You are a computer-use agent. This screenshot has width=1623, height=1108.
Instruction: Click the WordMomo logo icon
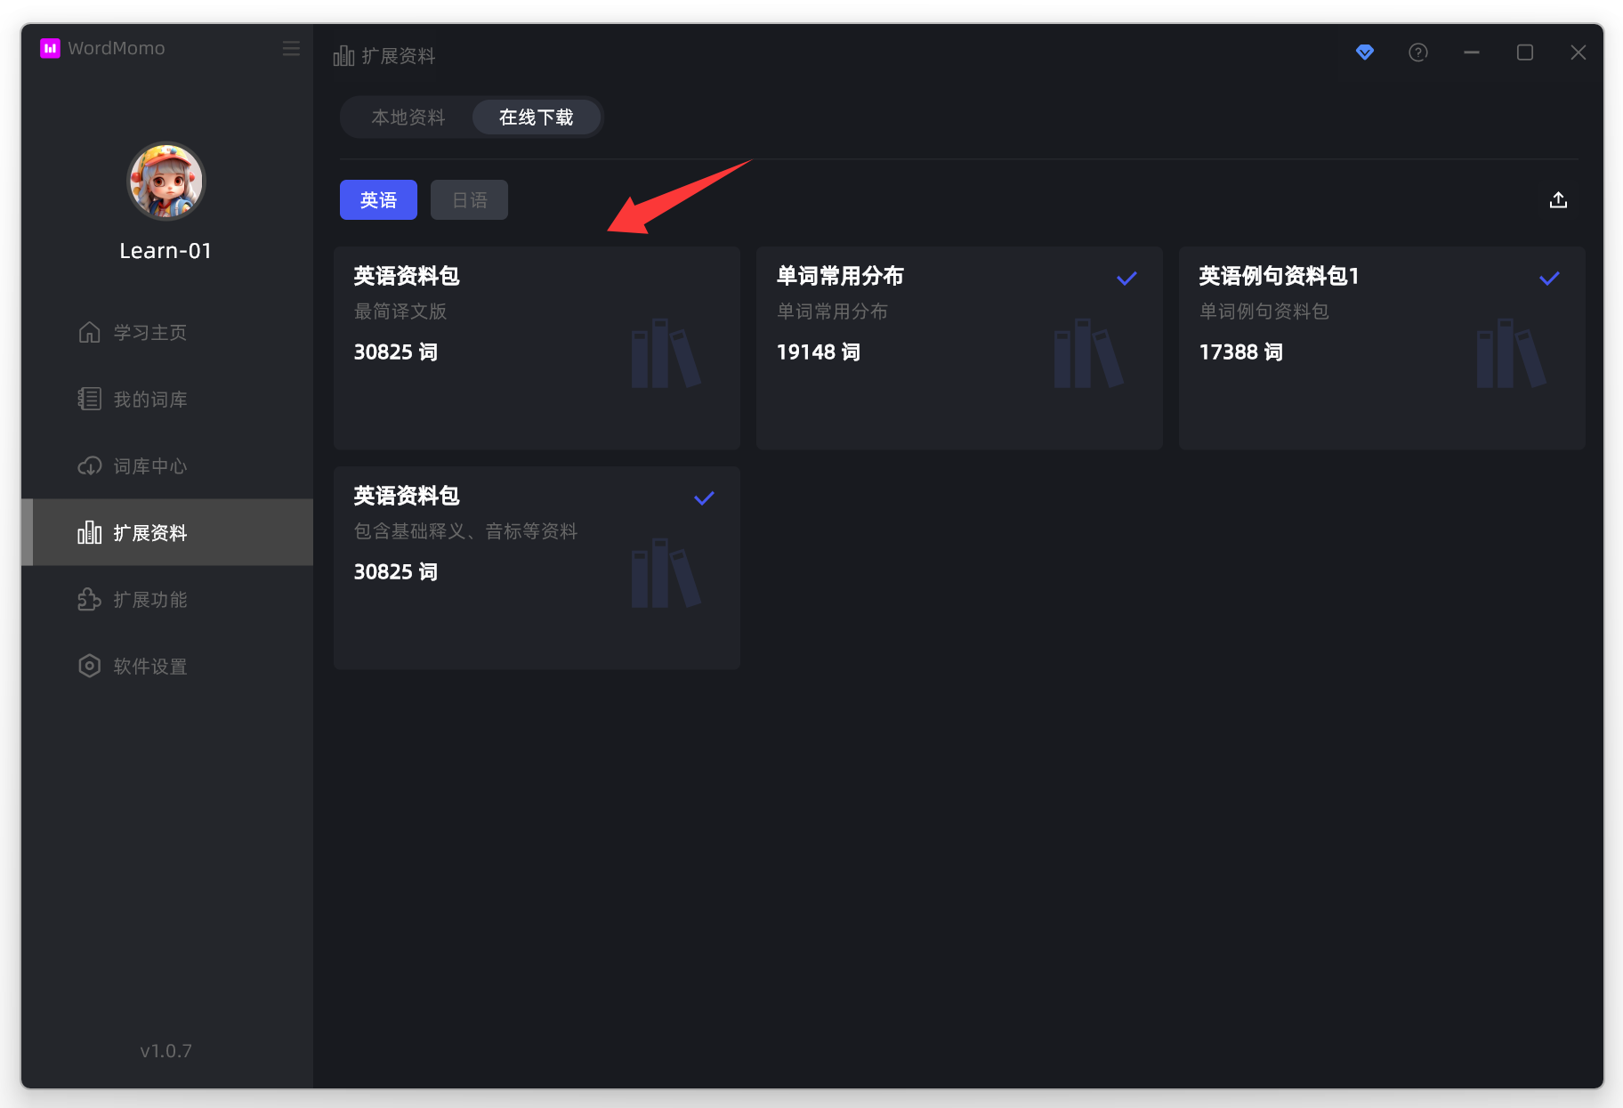tap(50, 48)
